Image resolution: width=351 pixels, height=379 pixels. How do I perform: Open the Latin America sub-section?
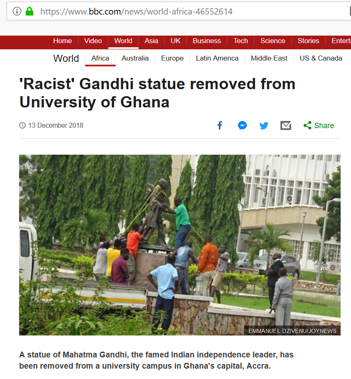pos(217,58)
